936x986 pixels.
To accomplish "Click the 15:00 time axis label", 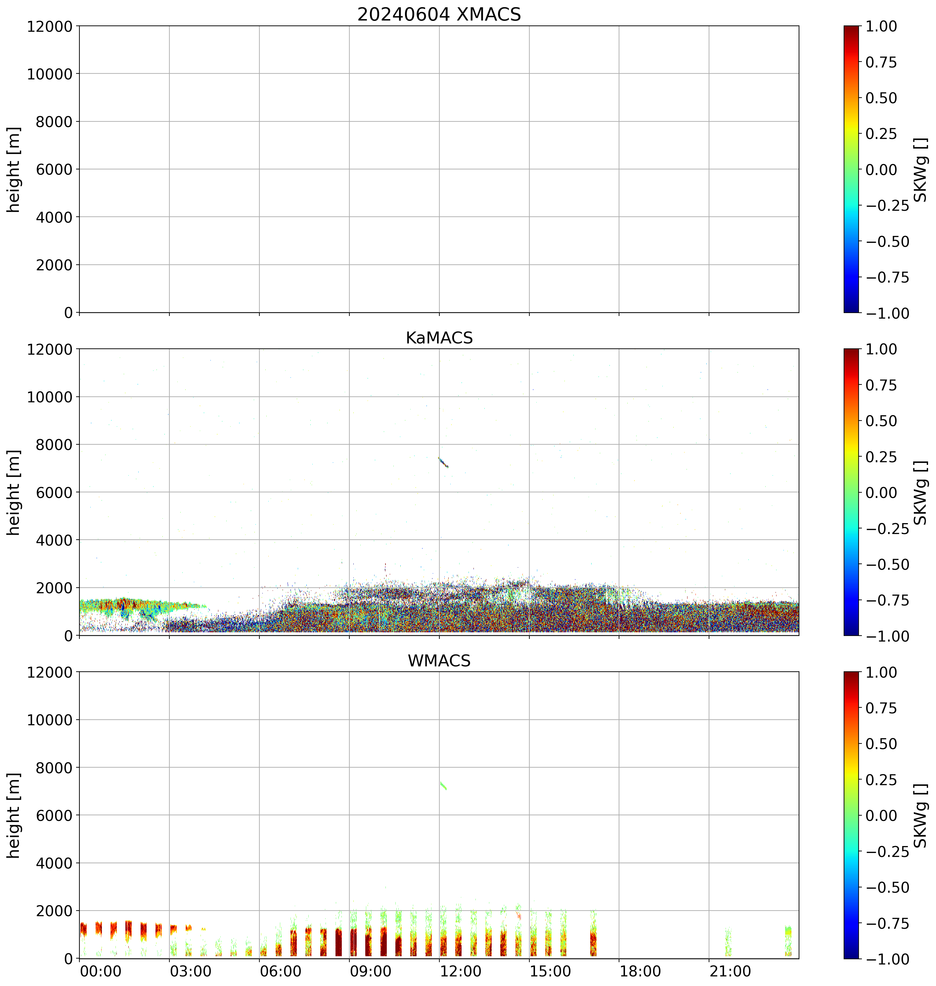I will coord(550,971).
